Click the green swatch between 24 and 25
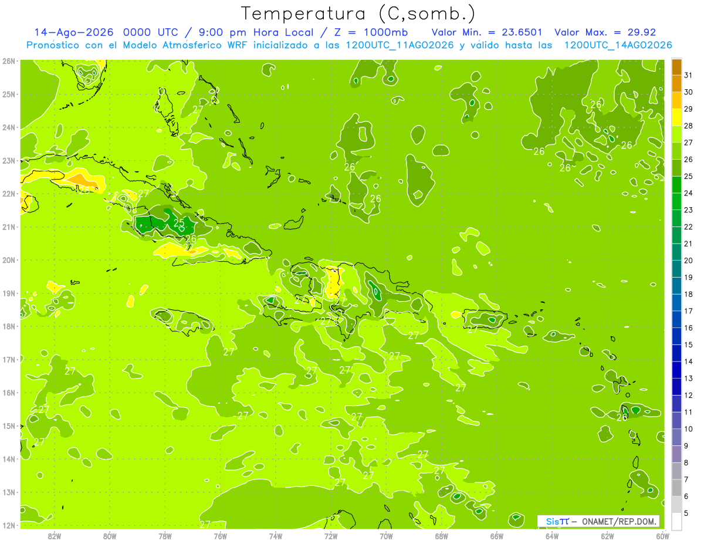 (676, 185)
